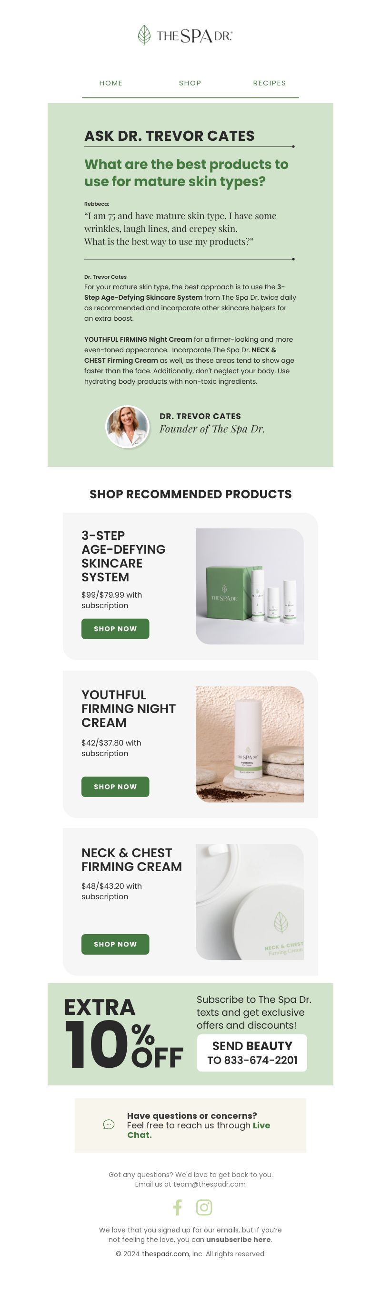Click the Live Chat link

199,1130
